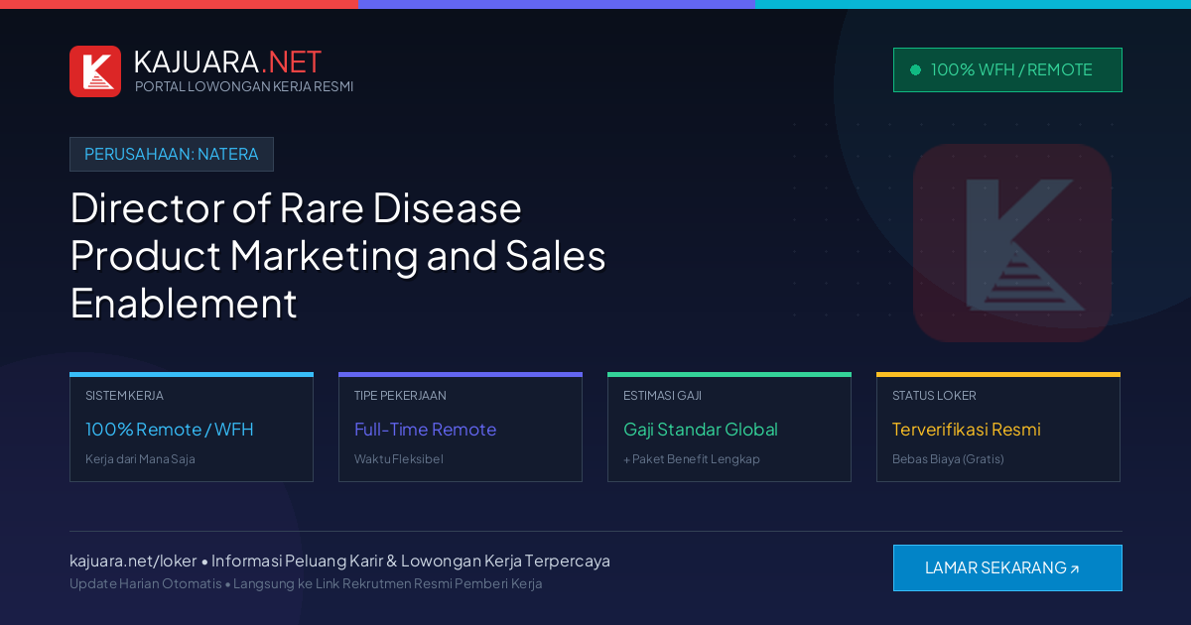Click 'Update Harian Otomatis' footer line
The image size is (1191, 625).
(x=306, y=583)
